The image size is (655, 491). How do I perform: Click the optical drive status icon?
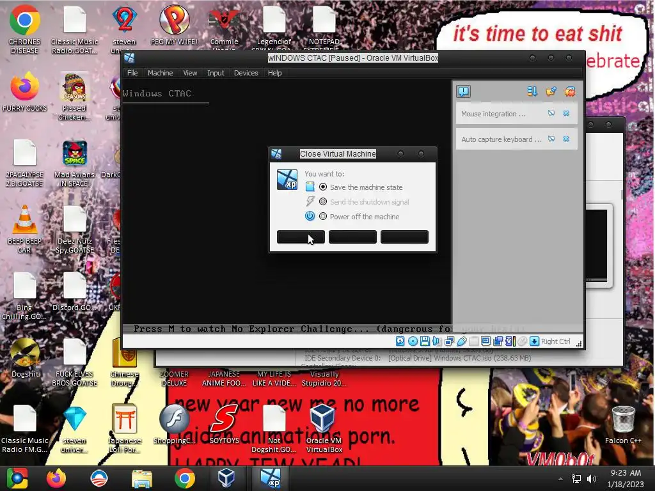click(413, 341)
